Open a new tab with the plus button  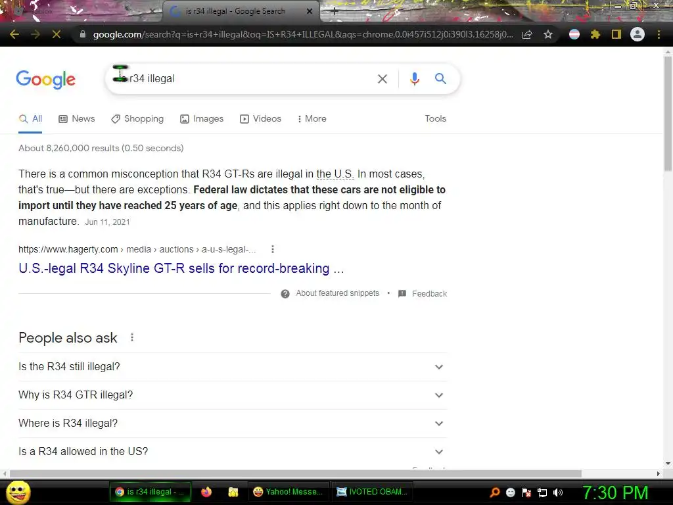click(335, 12)
